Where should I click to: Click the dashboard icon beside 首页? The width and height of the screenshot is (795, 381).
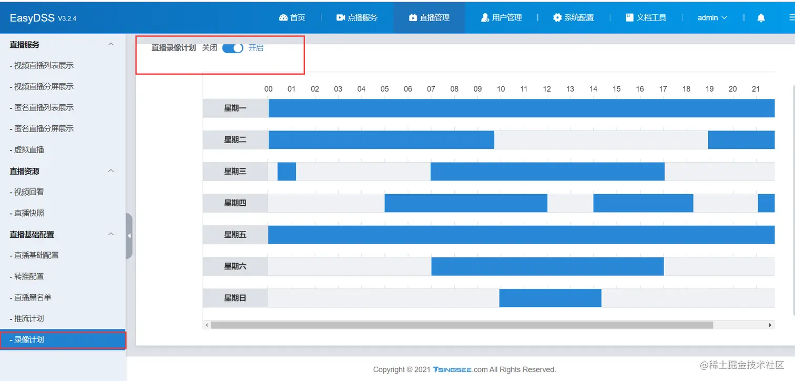pos(283,17)
